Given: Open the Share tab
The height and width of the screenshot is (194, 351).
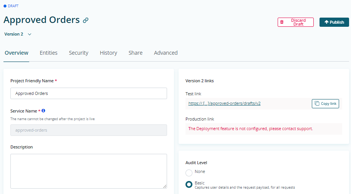Looking at the screenshot, I should [x=136, y=53].
